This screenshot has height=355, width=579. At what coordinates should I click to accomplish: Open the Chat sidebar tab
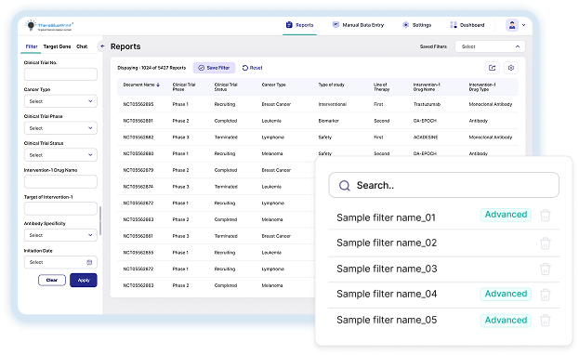tap(82, 46)
